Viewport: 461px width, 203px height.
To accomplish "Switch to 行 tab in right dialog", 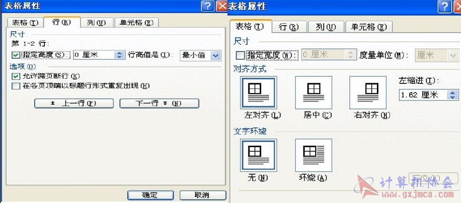I will [289, 27].
